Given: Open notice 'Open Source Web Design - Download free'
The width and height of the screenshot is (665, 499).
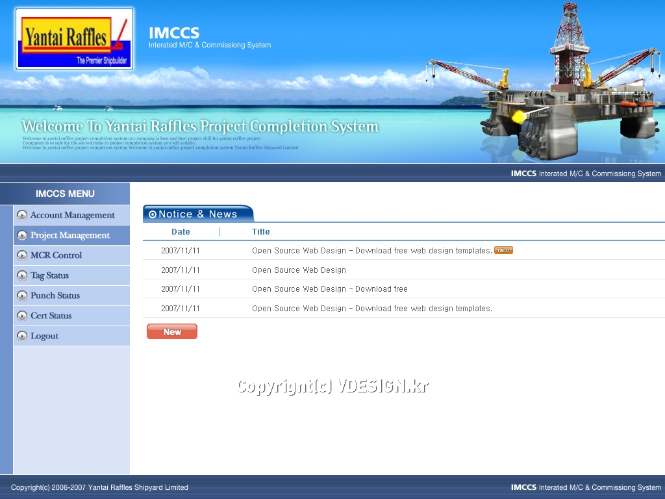Looking at the screenshot, I should 329,289.
